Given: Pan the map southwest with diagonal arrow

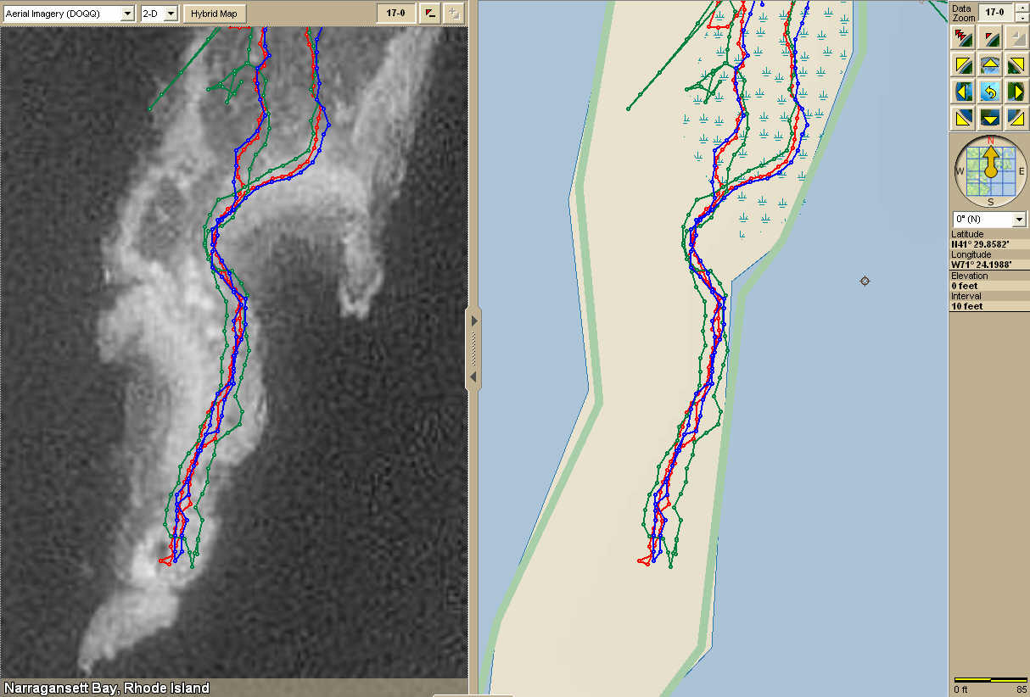Looking at the screenshot, I should [x=963, y=117].
